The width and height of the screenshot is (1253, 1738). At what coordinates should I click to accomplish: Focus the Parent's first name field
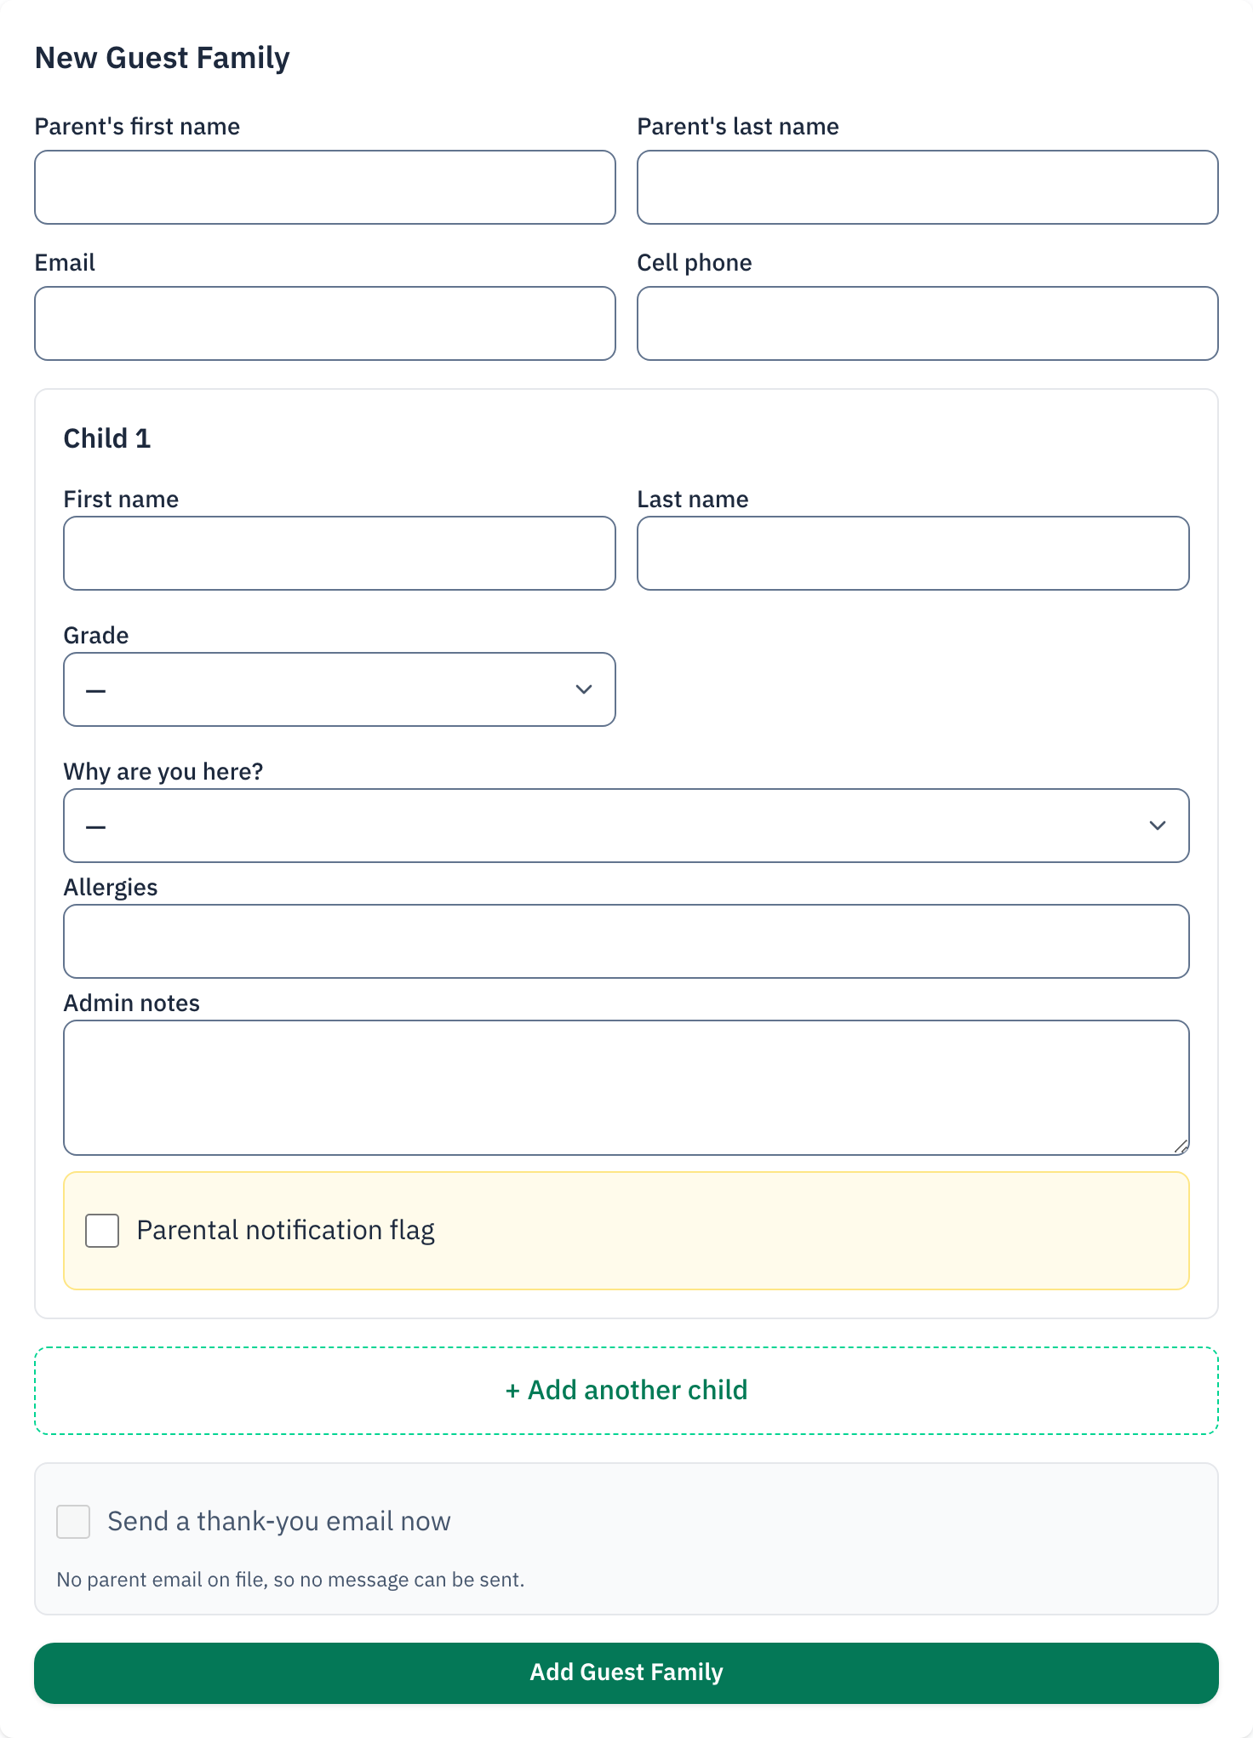coord(325,187)
